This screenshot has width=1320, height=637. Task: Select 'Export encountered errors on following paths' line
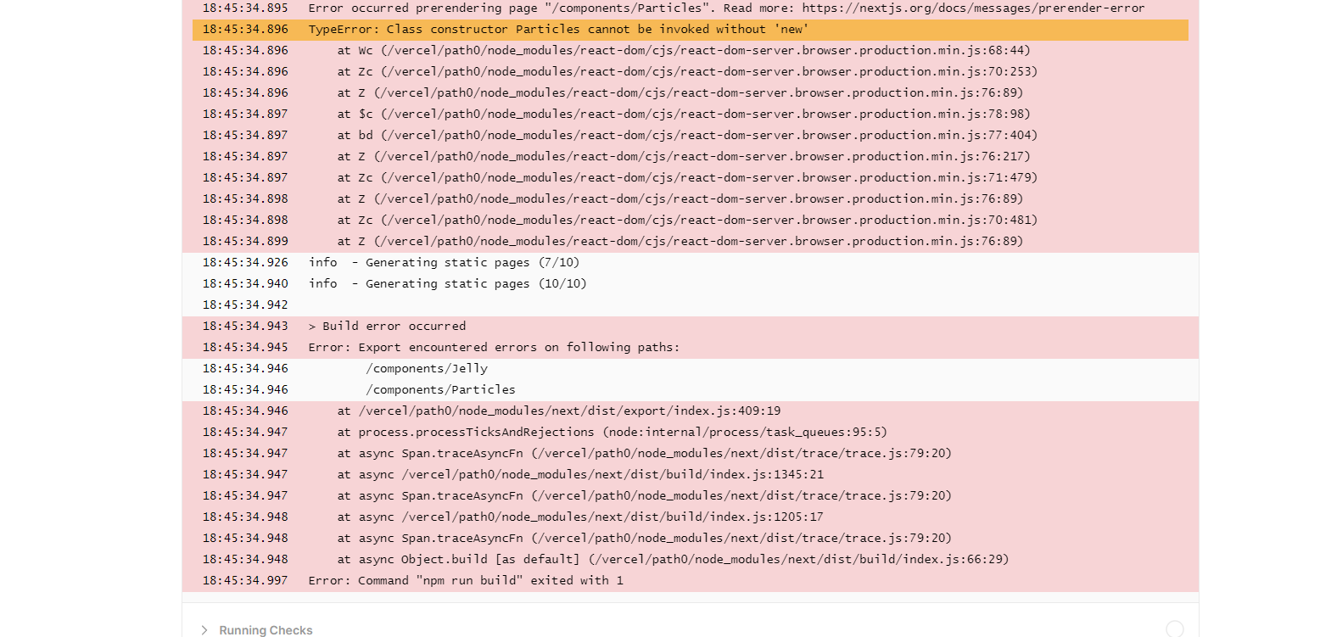click(x=691, y=348)
